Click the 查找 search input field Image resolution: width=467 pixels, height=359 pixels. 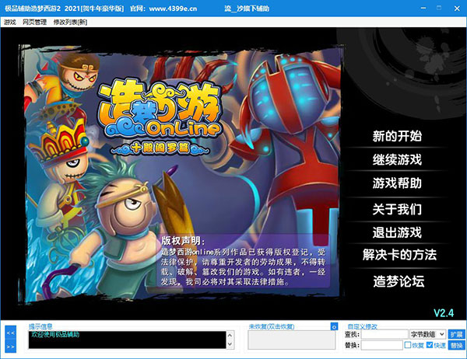click(384, 333)
